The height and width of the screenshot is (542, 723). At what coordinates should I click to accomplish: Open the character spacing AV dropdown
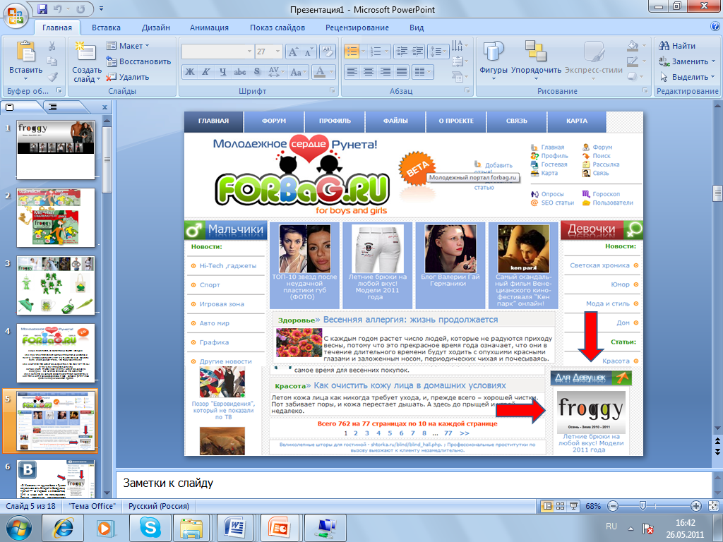pos(276,72)
